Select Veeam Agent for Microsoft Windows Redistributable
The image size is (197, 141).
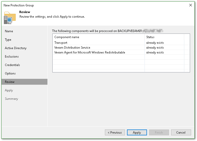coord(90,52)
